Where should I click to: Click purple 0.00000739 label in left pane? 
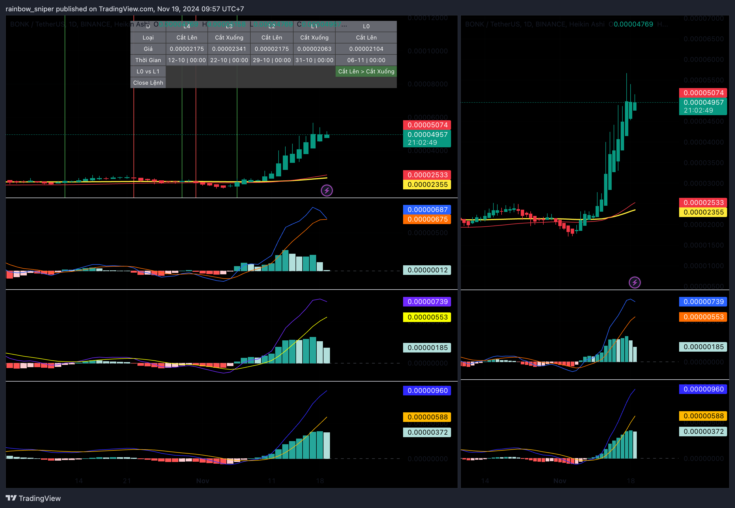pos(427,302)
